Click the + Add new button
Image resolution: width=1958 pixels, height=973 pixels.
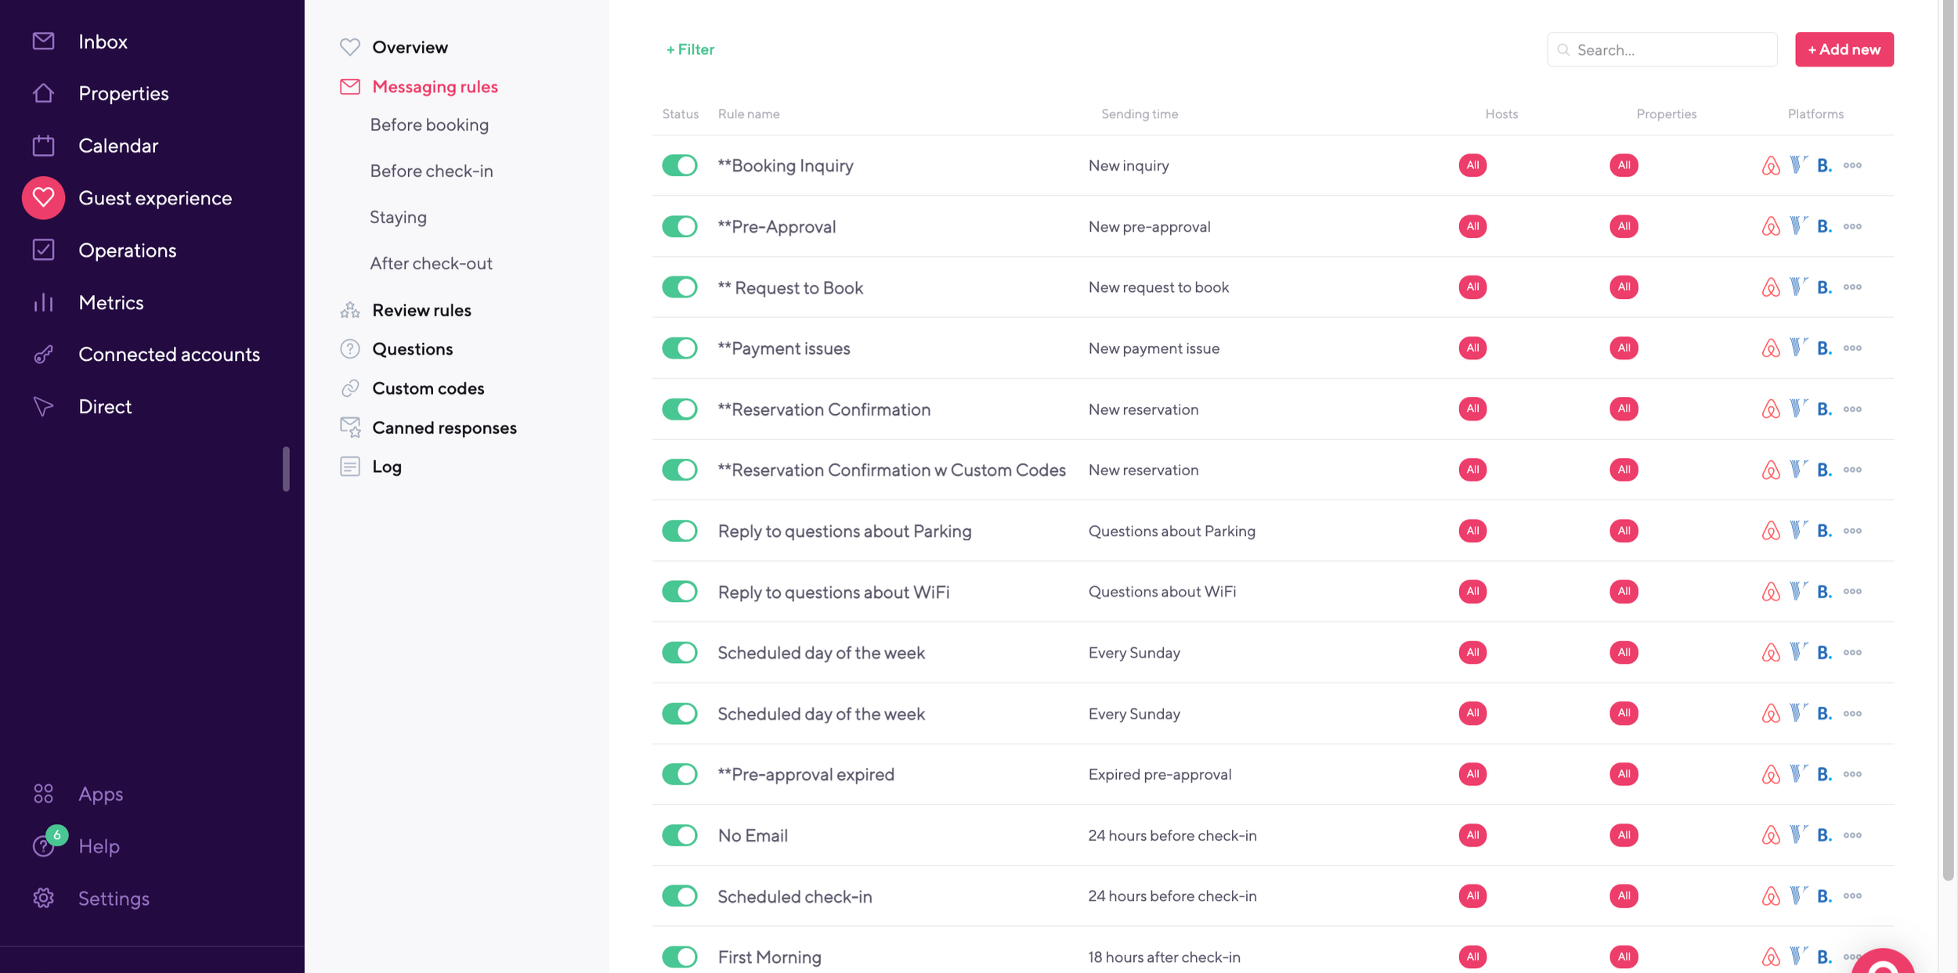pos(1844,49)
